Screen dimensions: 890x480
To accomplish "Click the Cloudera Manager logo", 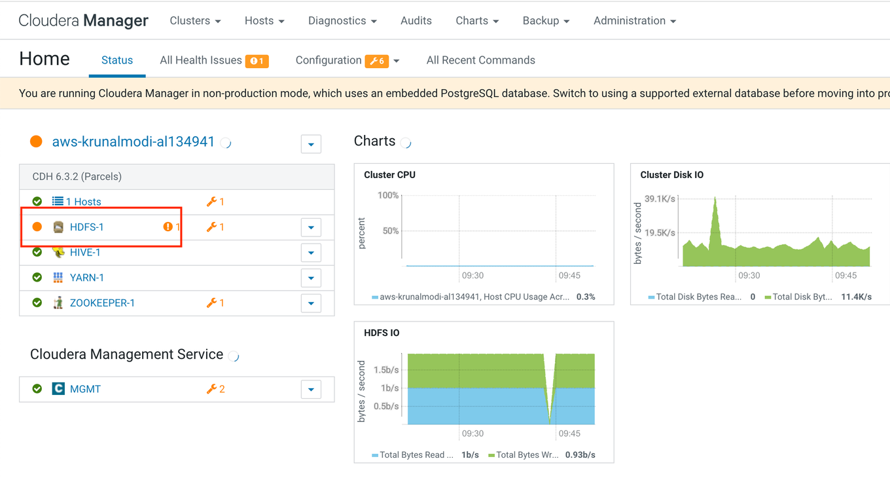I will 84,21.
